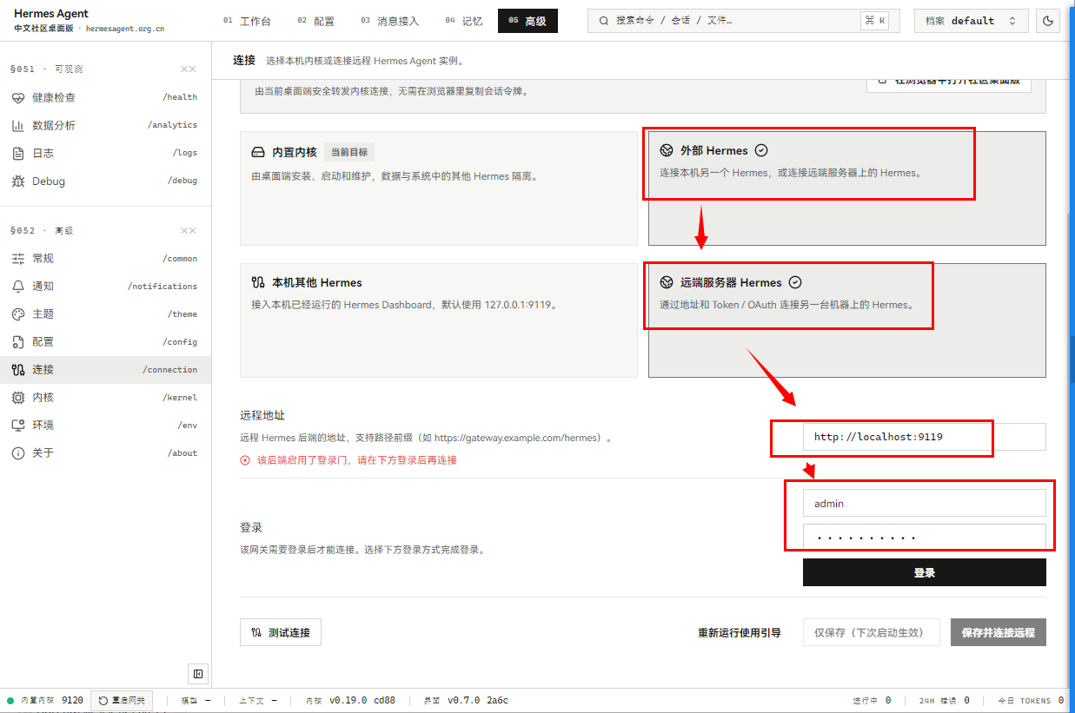
Task: Click the 主题 palette icon
Action: (x=18, y=314)
